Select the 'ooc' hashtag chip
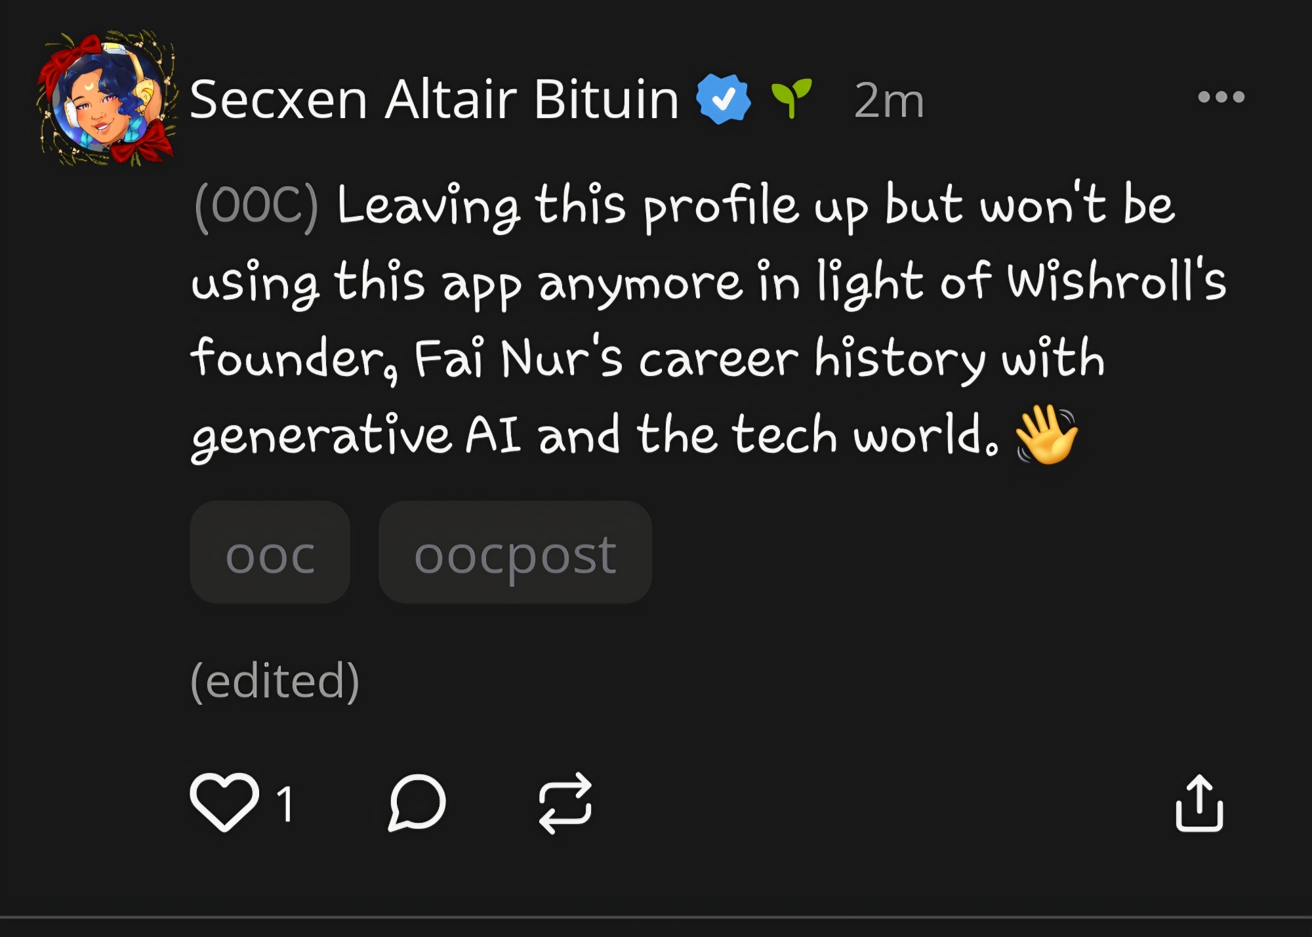This screenshot has width=1312, height=937. tap(270, 552)
